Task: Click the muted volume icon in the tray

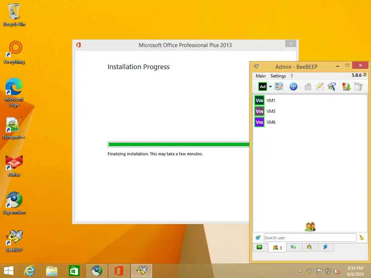Action: tap(337, 271)
